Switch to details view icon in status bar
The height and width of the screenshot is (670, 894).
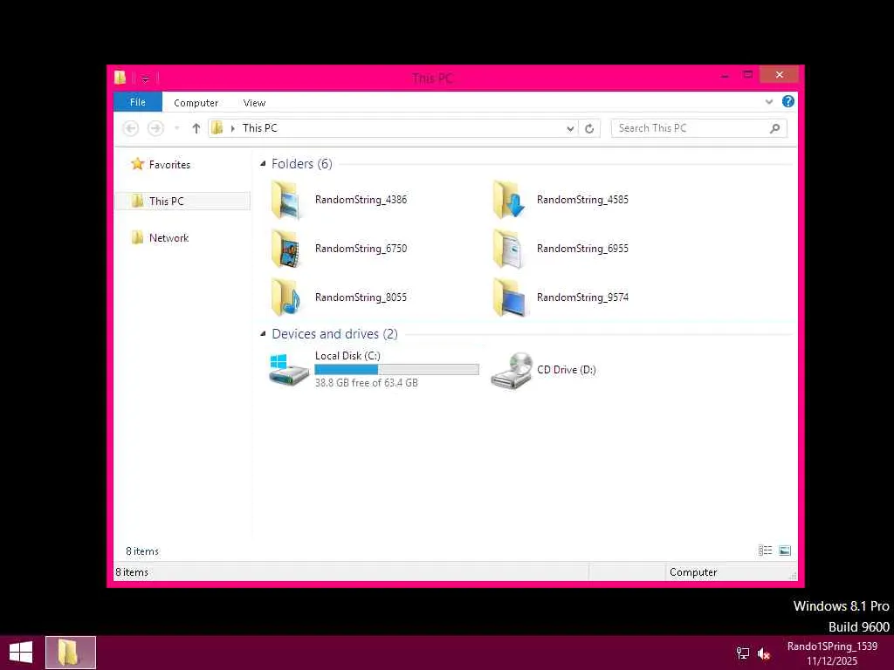pos(765,550)
